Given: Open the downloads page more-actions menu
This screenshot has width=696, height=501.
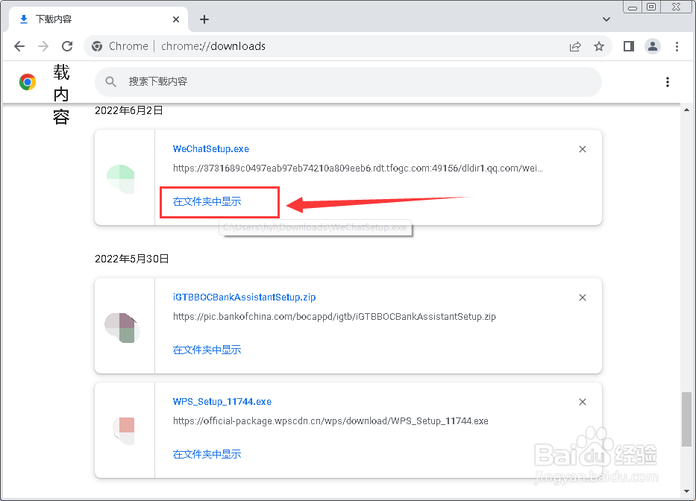Looking at the screenshot, I should (x=667, y=82).
